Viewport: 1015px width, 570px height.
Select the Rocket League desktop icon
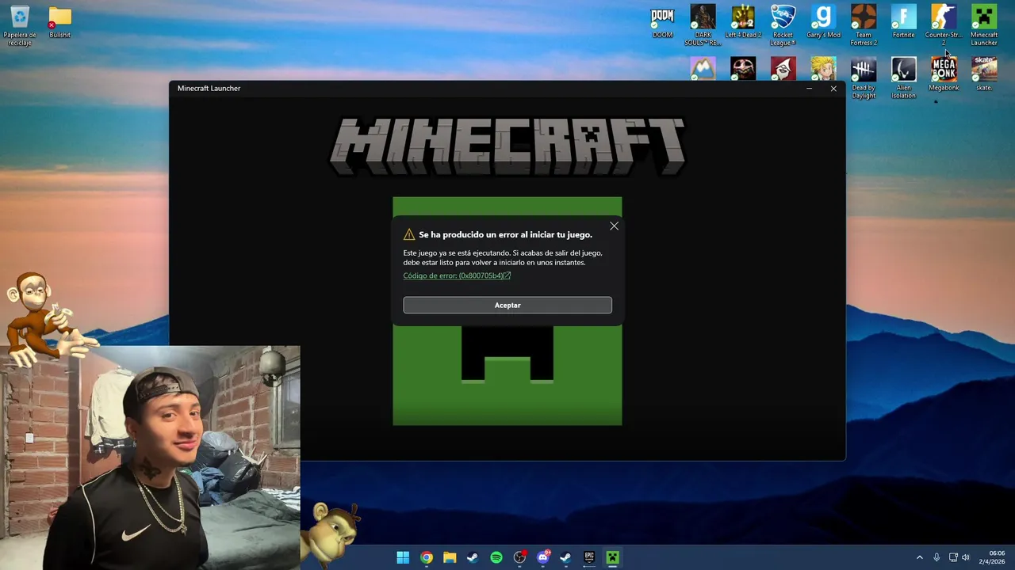coord(783,25)
